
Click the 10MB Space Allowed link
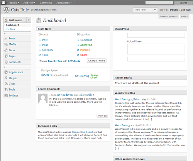click(x=54, y=75)
